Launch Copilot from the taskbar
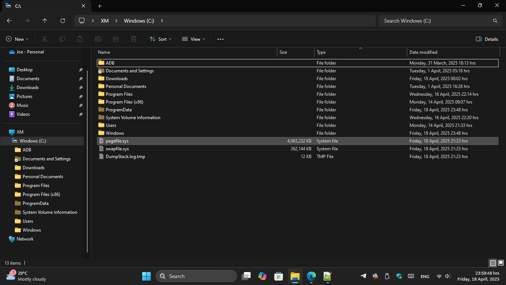Viewport: 506px width, 285px height. [262, 276]
